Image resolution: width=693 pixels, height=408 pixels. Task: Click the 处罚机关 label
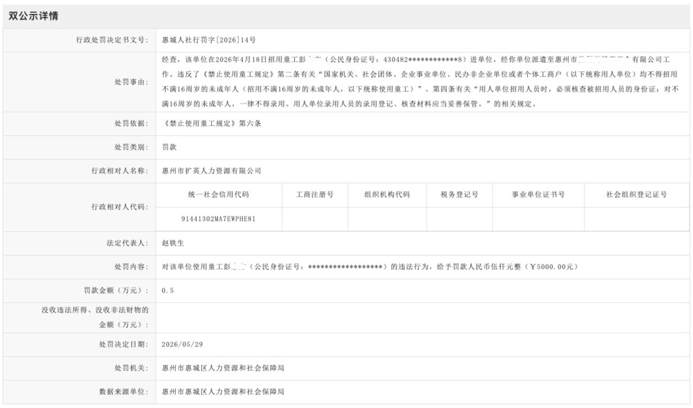pos(132,368)
